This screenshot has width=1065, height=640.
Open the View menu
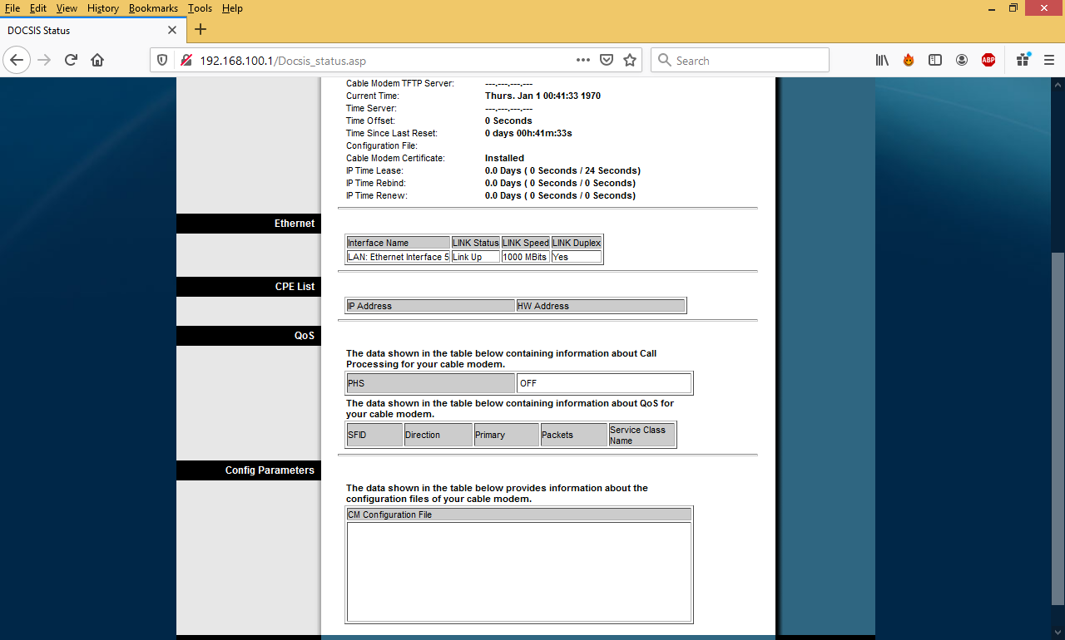pyautogui.click(x=67, y=8)
